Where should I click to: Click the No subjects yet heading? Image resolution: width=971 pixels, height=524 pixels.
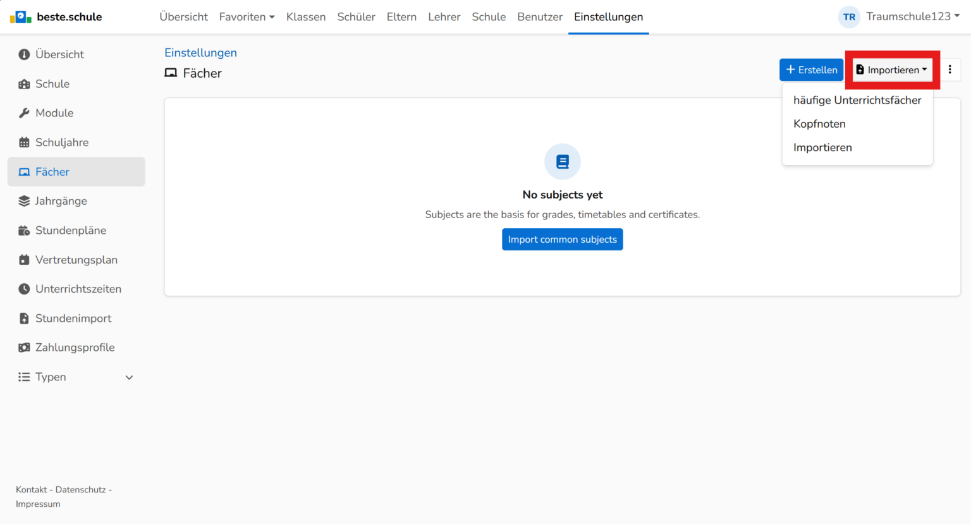coord(563,195)
